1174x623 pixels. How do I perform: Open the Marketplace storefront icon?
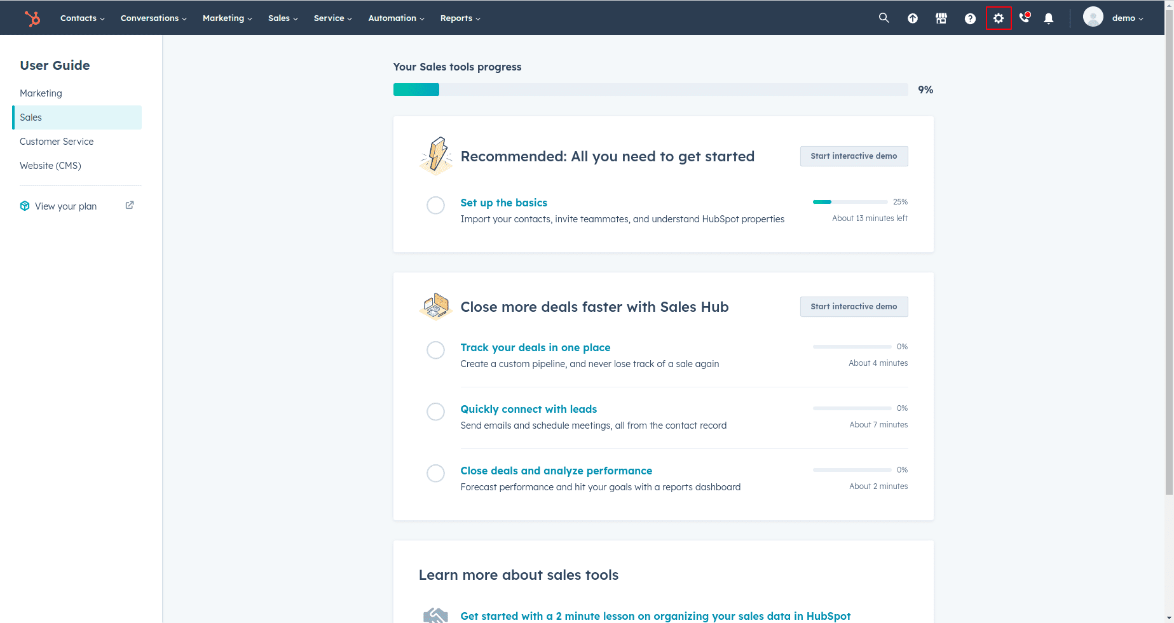pos(941,18)
